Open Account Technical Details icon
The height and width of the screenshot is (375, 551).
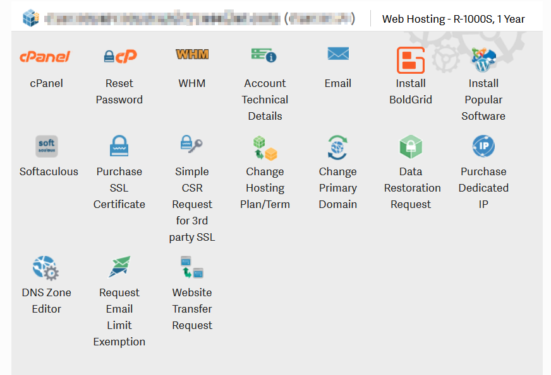(x=264, y=55)
